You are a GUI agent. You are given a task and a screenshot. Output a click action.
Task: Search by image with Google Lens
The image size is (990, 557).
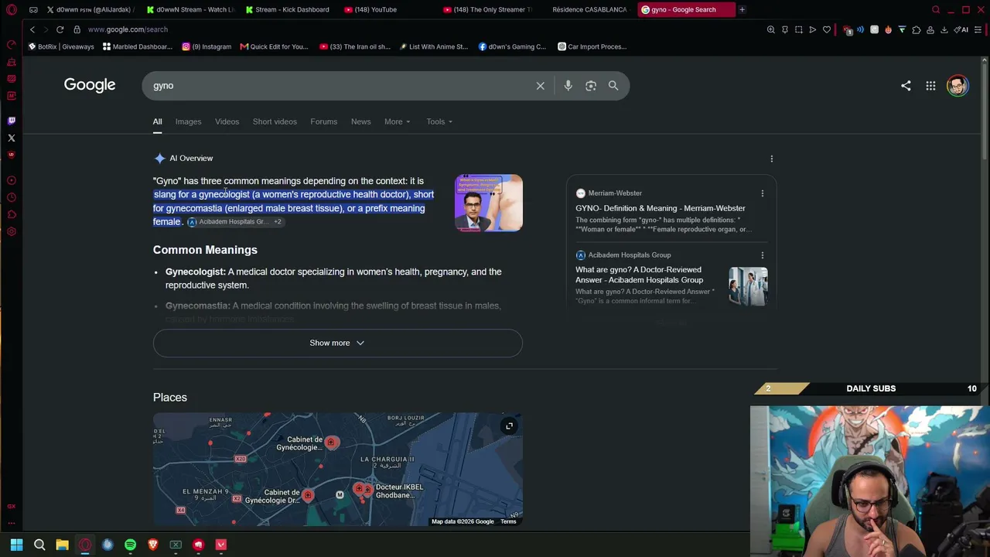(591, 86)
